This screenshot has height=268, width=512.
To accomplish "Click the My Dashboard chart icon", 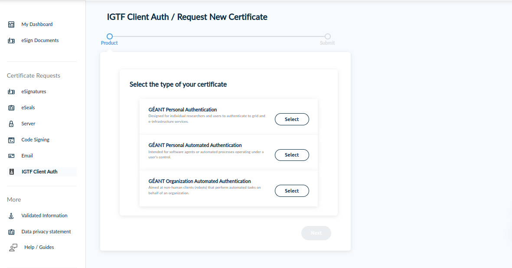I will tap(12, 25).
